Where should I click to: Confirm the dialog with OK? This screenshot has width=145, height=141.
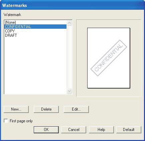(x=46, y=130)
